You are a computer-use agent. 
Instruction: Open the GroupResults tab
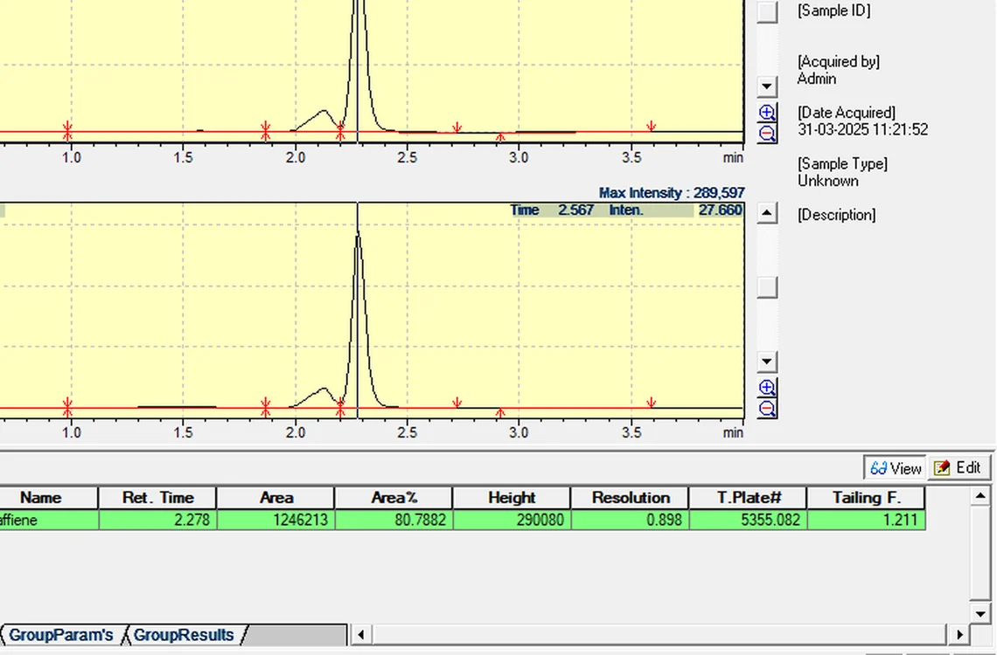click(x=184, y=635)
